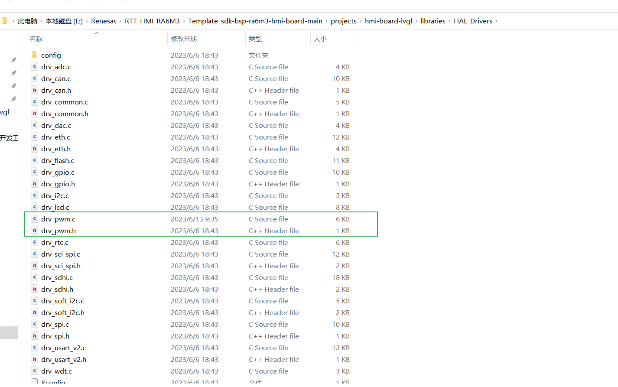Click the drv_common.h header icon
The width and height of the screenshot is (618, 387).
tap(35, 113)
